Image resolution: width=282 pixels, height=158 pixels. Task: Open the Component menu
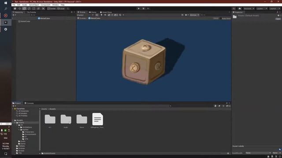[45, 5]
